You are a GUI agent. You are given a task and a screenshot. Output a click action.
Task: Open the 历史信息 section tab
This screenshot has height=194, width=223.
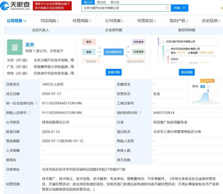(211, 21)
